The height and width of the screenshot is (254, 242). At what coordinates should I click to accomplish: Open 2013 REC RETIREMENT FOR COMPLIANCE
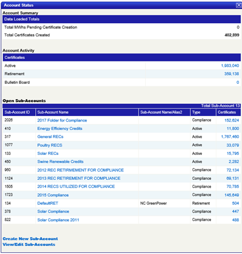point(79,179)
